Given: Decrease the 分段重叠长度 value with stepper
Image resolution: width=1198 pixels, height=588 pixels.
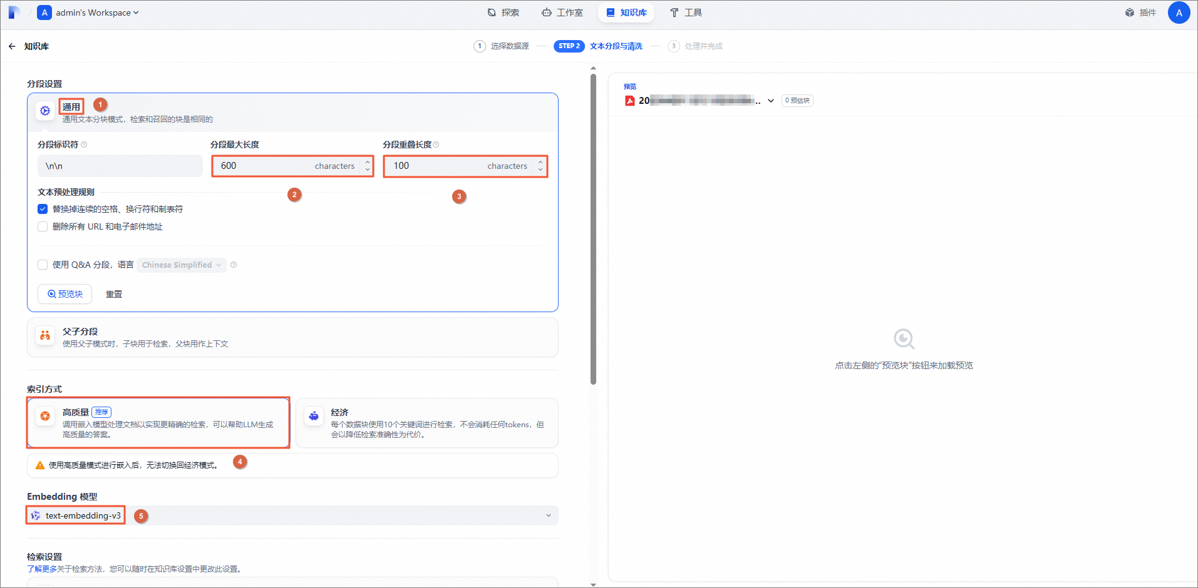Looking at the screenshot, I should click(x=540, y=170).
